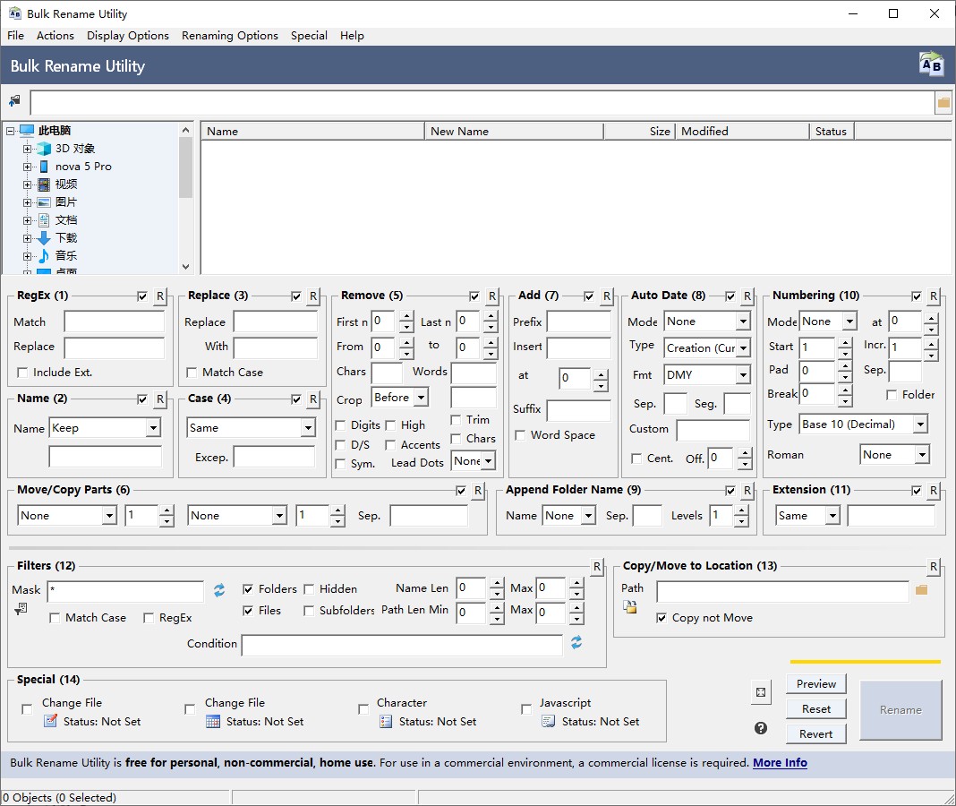Toggle Trim checkbox in Remove section
This screenshot has width=956, height=806.
click(x=456, y=420)
